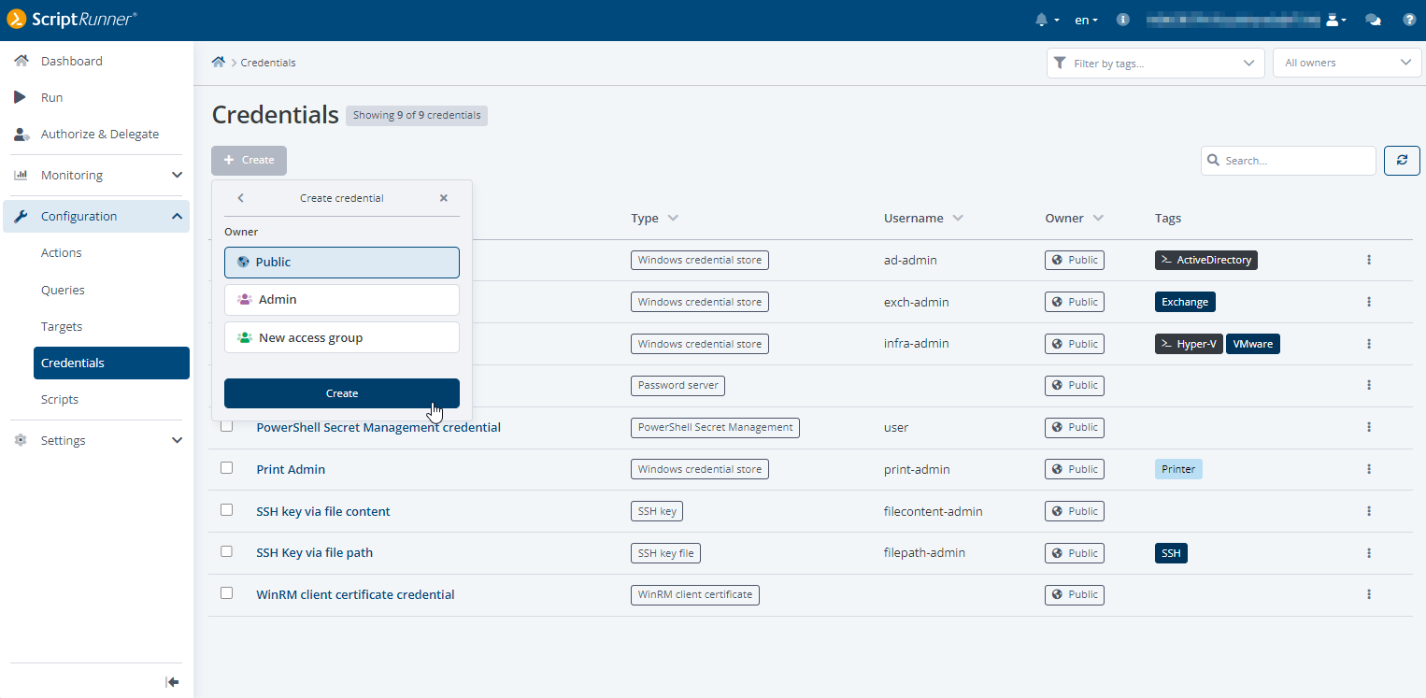Go to home via breadcrumb icon
1426x698 pixels.
tap(219, 63)
